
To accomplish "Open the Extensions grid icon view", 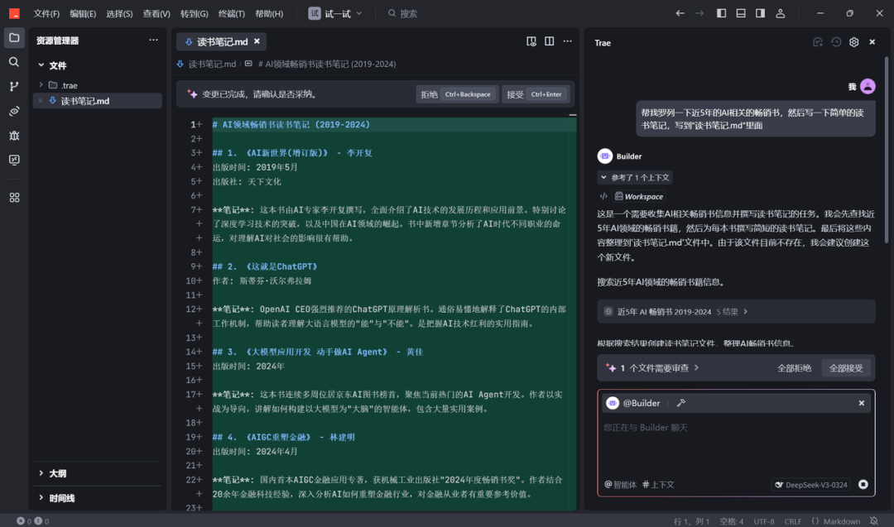I will point(14,197).
